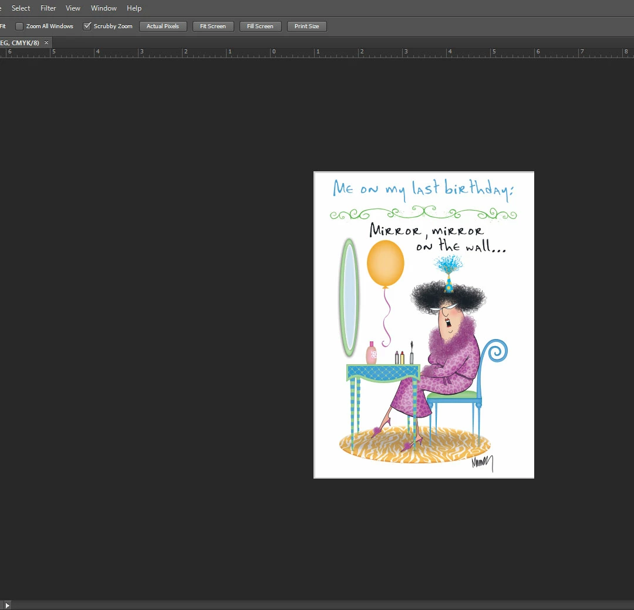Click the pink perfume bottle on table
This screenshot has height=610, width=634.
[x=371, y=353]
